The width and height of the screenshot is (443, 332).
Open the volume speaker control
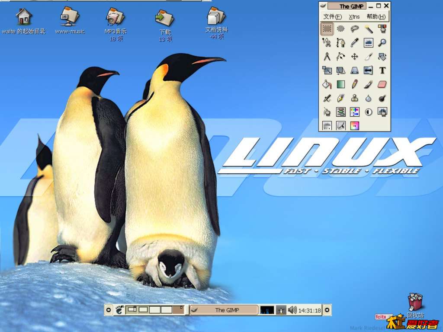pyautogui.click(x=292, y=310)
